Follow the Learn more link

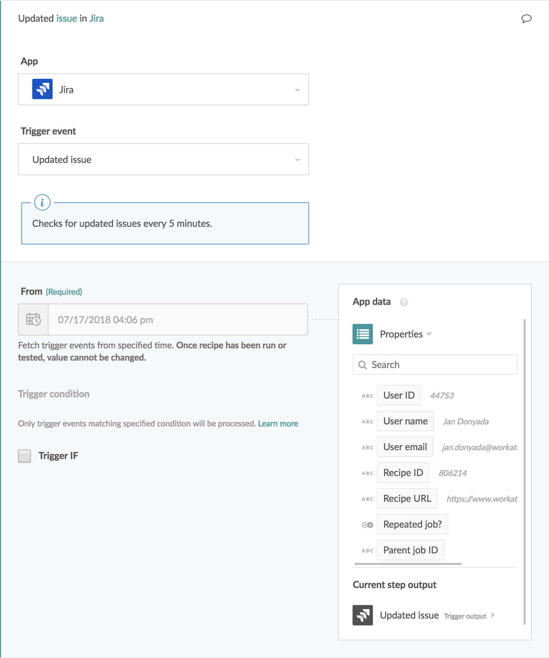click(278, 424)
